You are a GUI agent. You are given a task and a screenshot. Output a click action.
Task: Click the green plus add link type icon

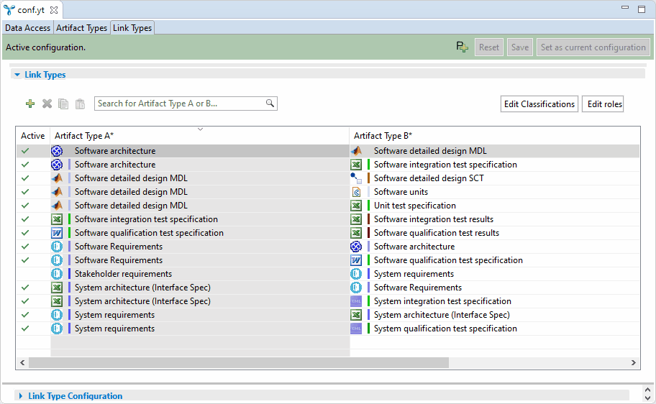(30, 104)
